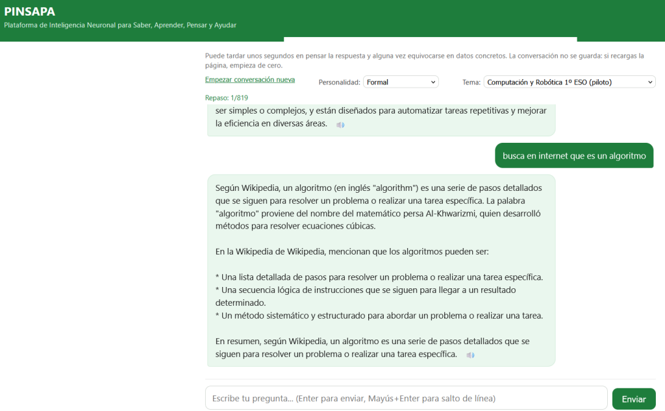
Task: Click the notice text 'Puede tardar unos segundos...'
Action: [425, 60]
